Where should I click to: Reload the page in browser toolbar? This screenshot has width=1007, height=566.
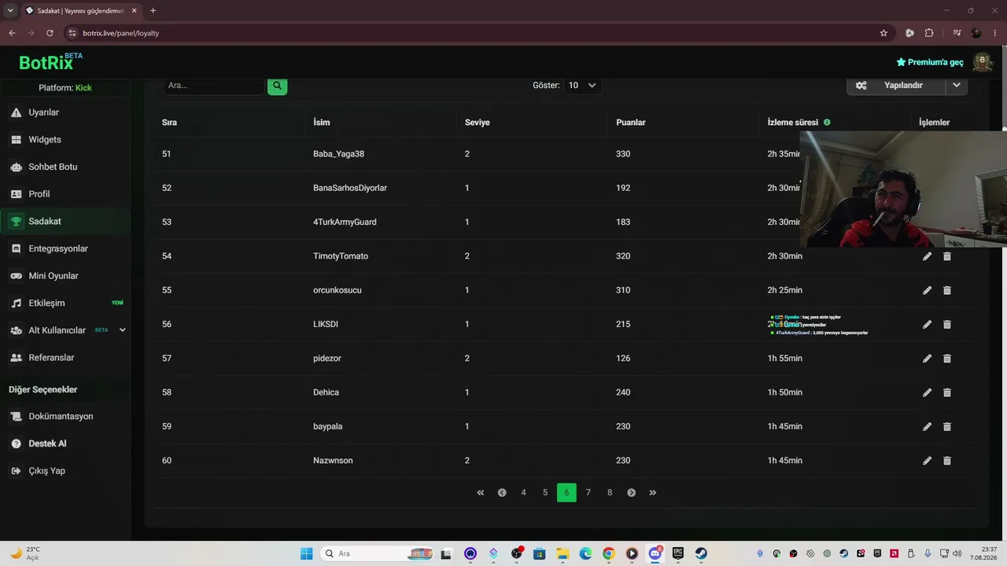tap(50, 33)
